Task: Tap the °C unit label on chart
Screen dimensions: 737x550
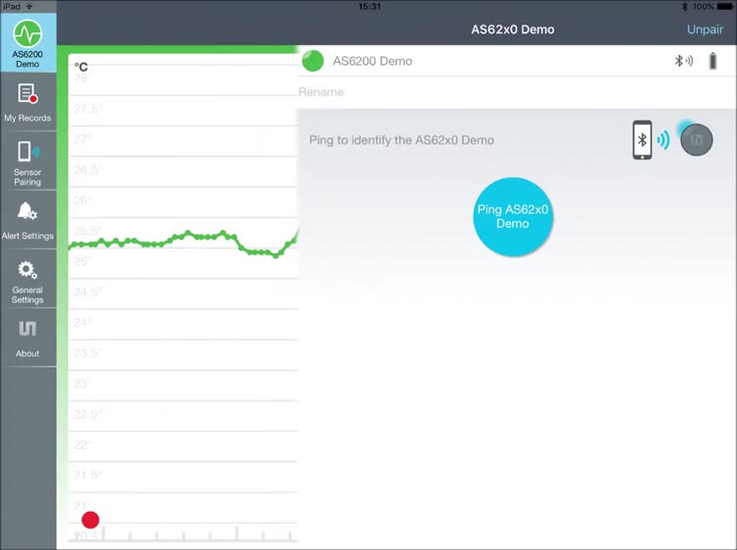Action: click(82, 67)
